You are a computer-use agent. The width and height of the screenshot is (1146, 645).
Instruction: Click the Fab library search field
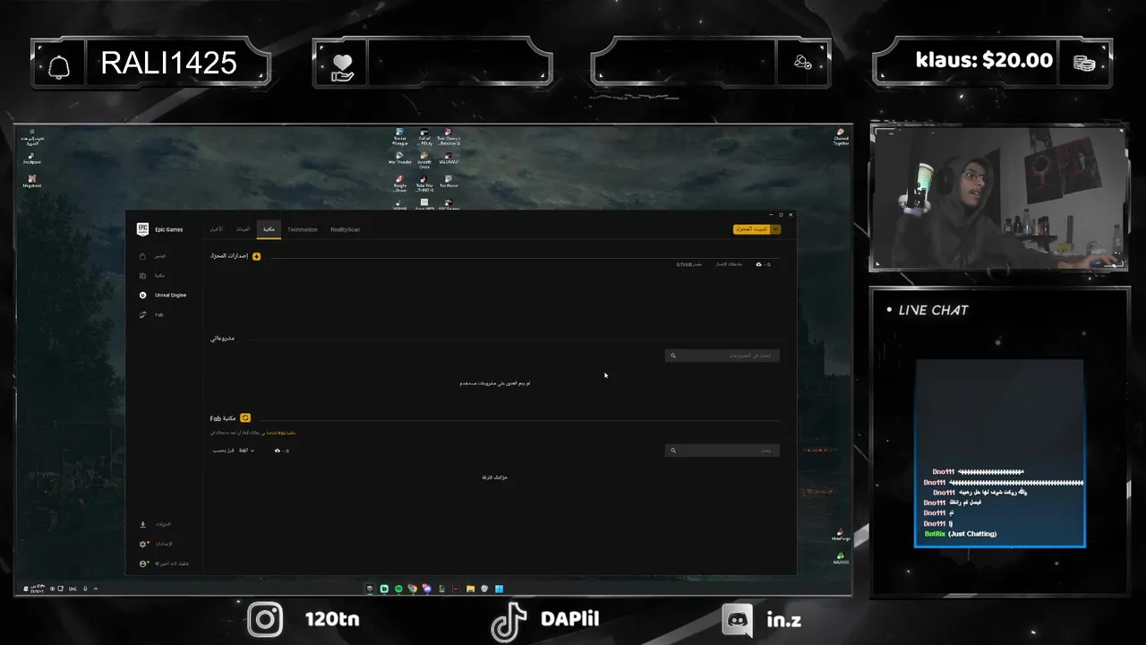point(723,451)
